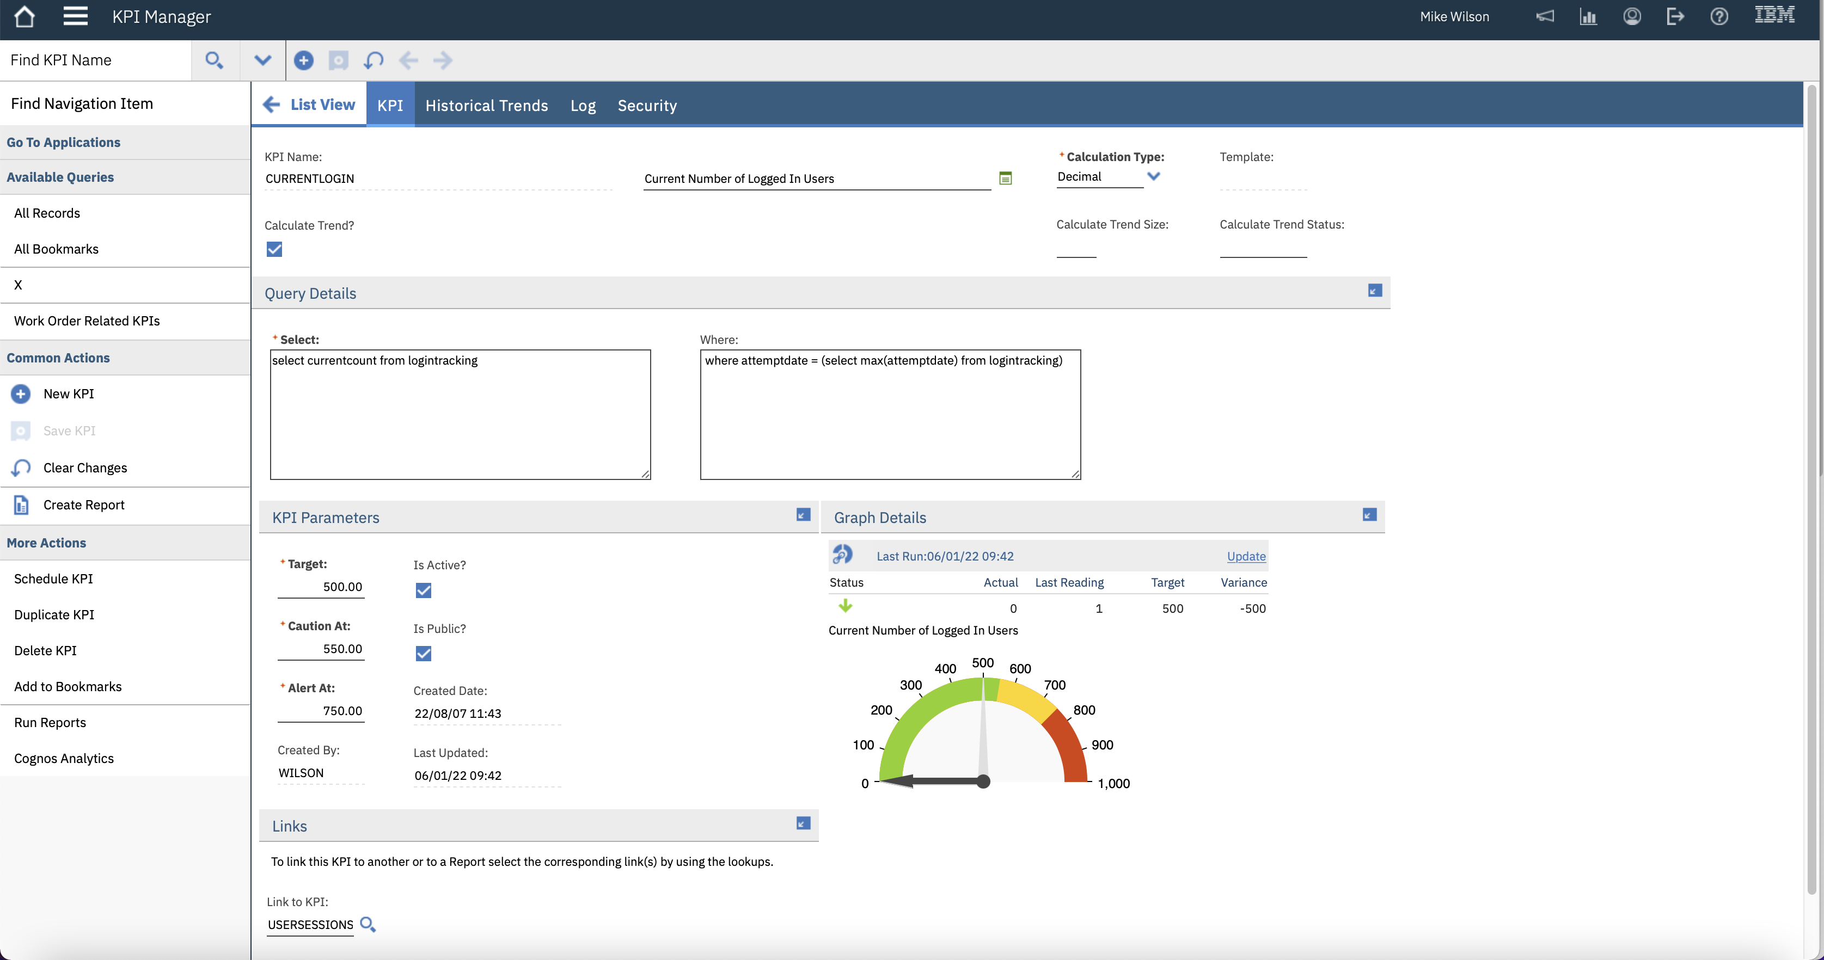Screen dimensions: 1824x960
Task: Click the sign out icon
Action: point(1675,17)
